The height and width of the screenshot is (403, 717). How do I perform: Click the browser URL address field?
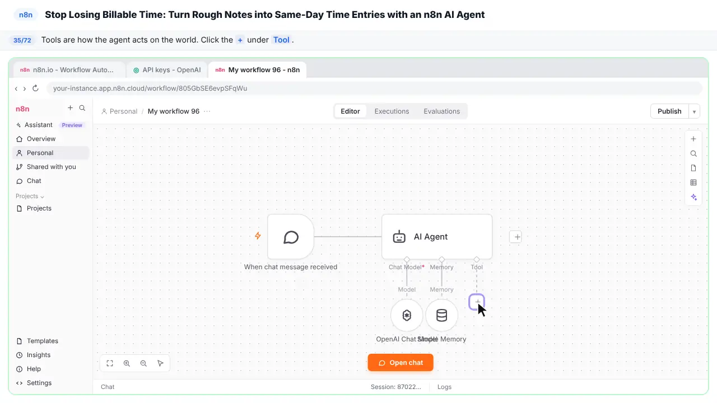374,88
